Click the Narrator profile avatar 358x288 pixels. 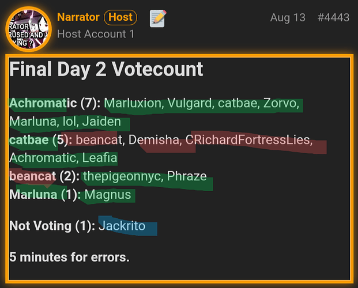(29, 29)
